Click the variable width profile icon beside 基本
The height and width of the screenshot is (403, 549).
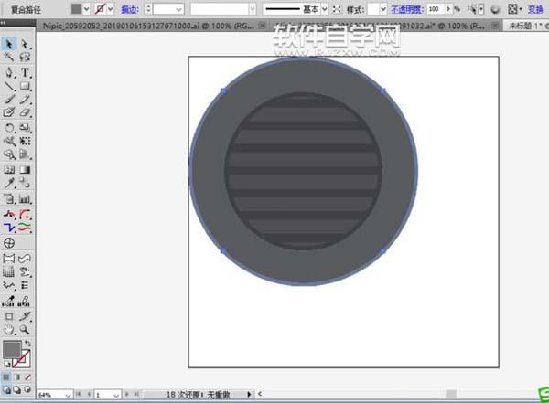337,9
